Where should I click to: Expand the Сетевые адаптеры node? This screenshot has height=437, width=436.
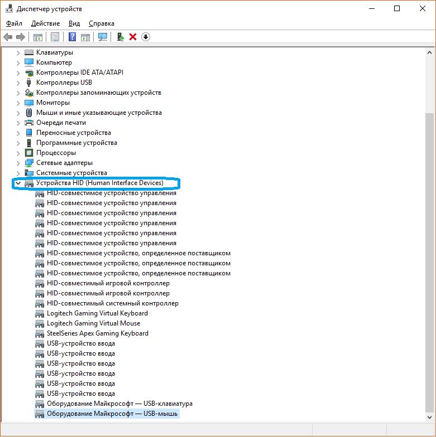point(18,163)
